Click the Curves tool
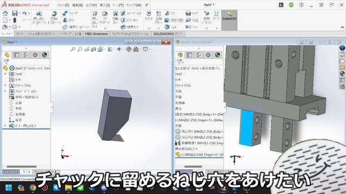This screenshot has width=346, height=194. [217, 16]
